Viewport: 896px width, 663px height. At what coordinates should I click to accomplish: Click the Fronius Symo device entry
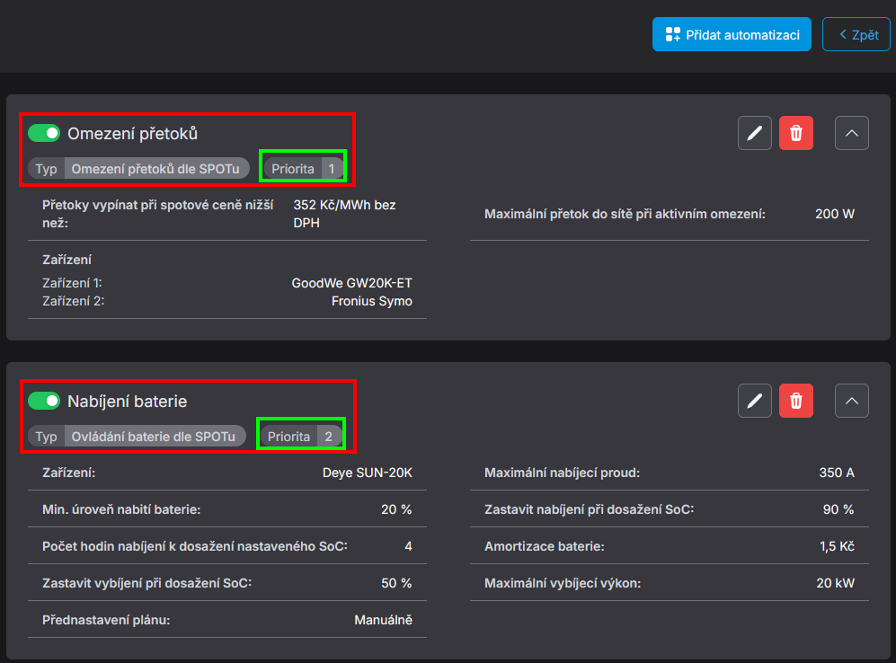[x=371, y=301]
